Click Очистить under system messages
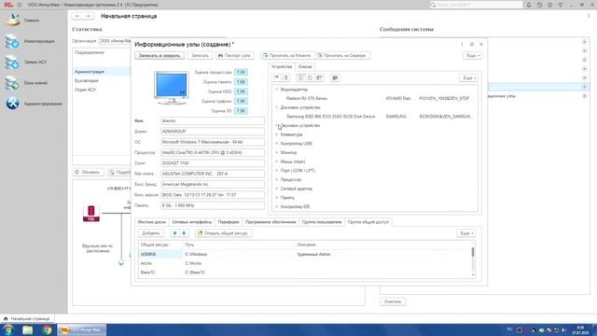597x336 pixels. pos(393,301)
